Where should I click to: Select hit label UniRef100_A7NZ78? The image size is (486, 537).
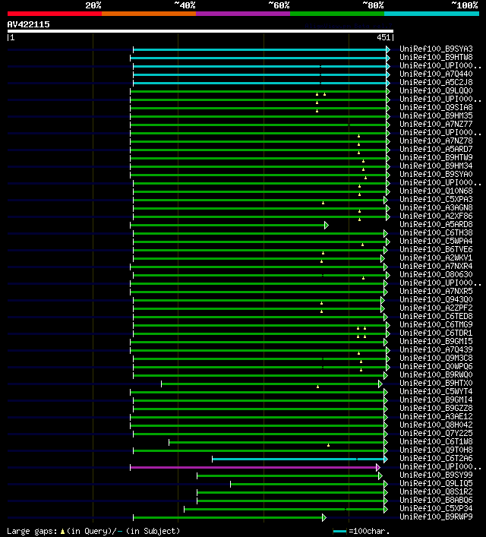point(436,141)
